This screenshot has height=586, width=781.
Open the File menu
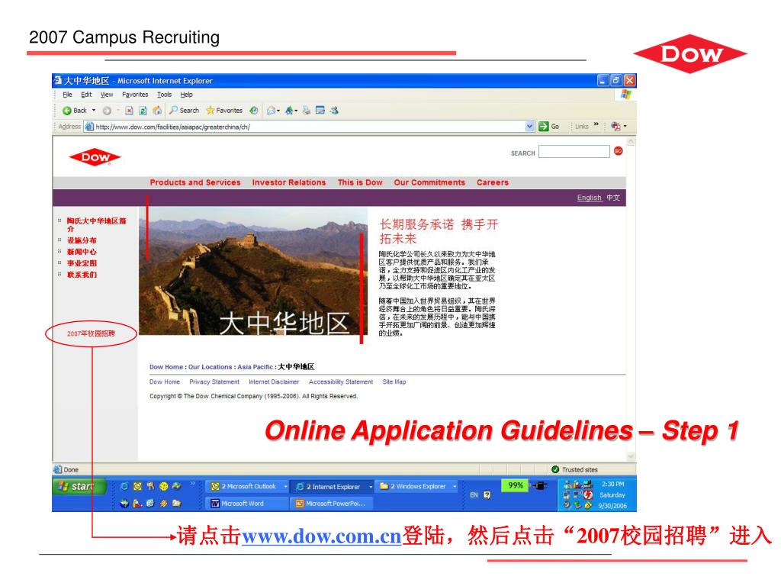67,95
